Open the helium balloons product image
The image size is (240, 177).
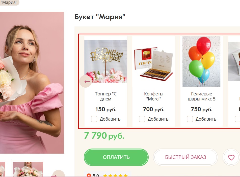click(201, 61)
